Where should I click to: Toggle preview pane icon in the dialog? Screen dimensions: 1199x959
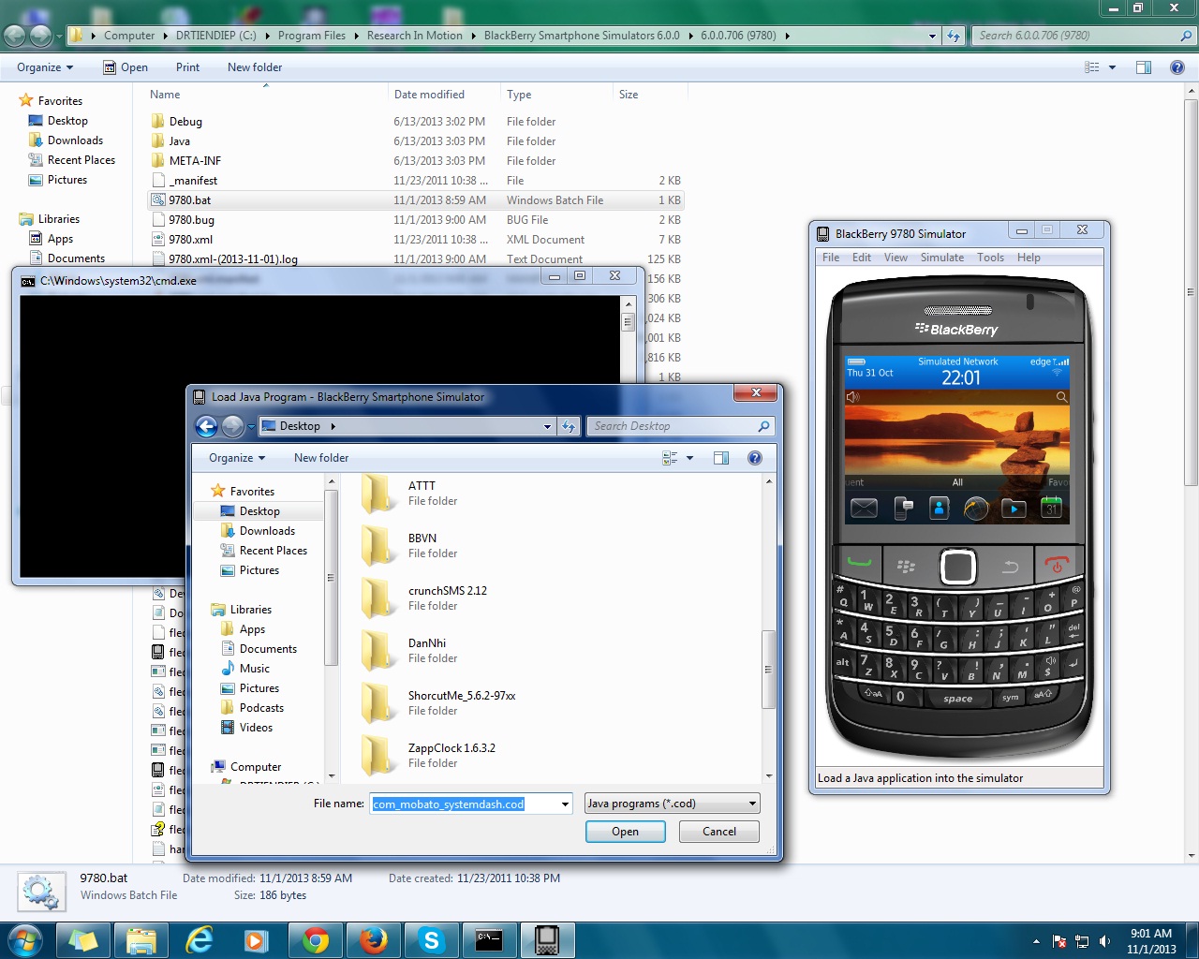(721, 458)
